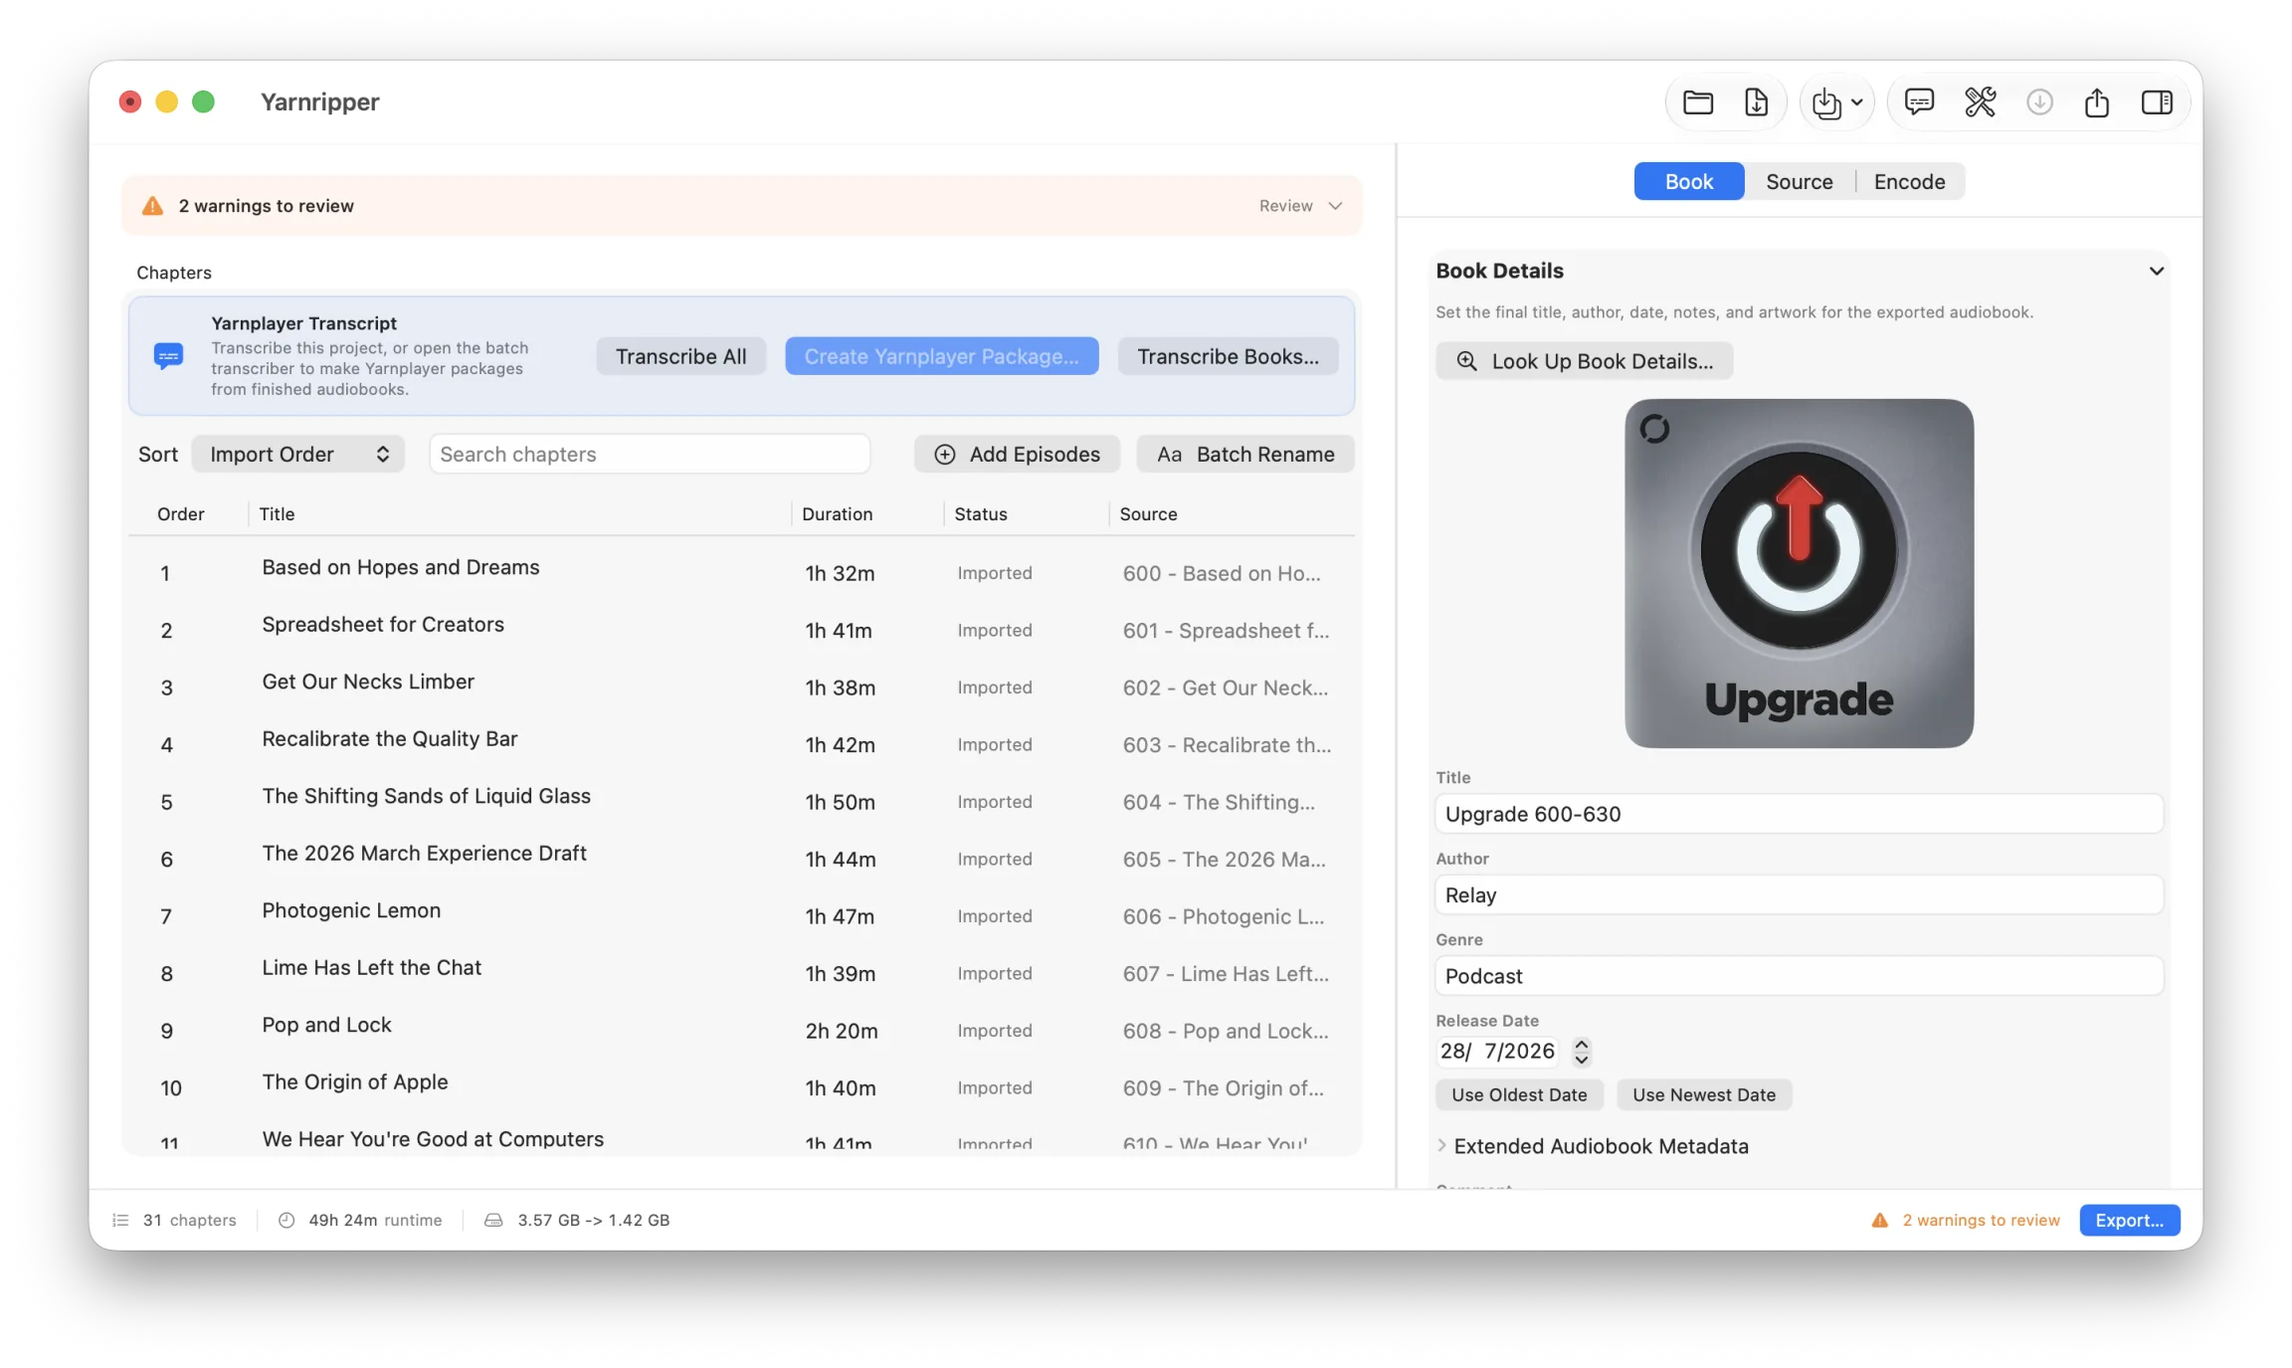Click the warning triangle in the banner

pos(152,206)
